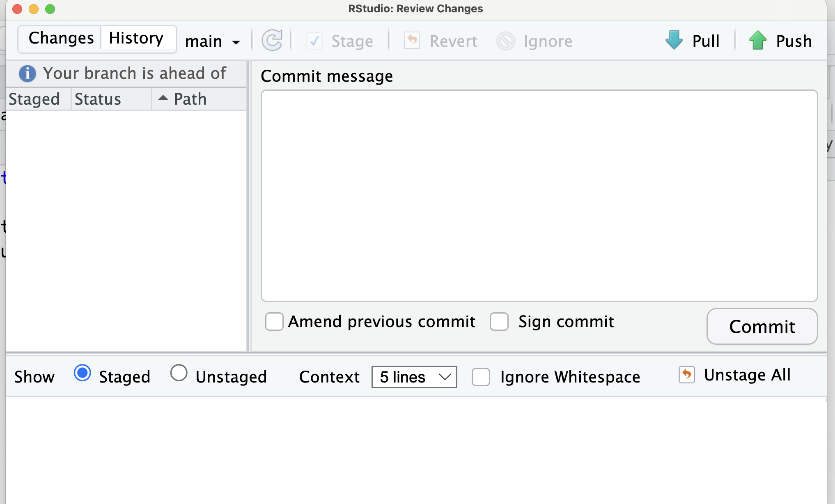The height and width of the screenshot is (504, 835).
Task: Click the Revert arrow icon
Action: point(412,41)
